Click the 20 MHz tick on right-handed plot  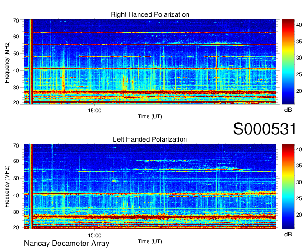point(16,102)
